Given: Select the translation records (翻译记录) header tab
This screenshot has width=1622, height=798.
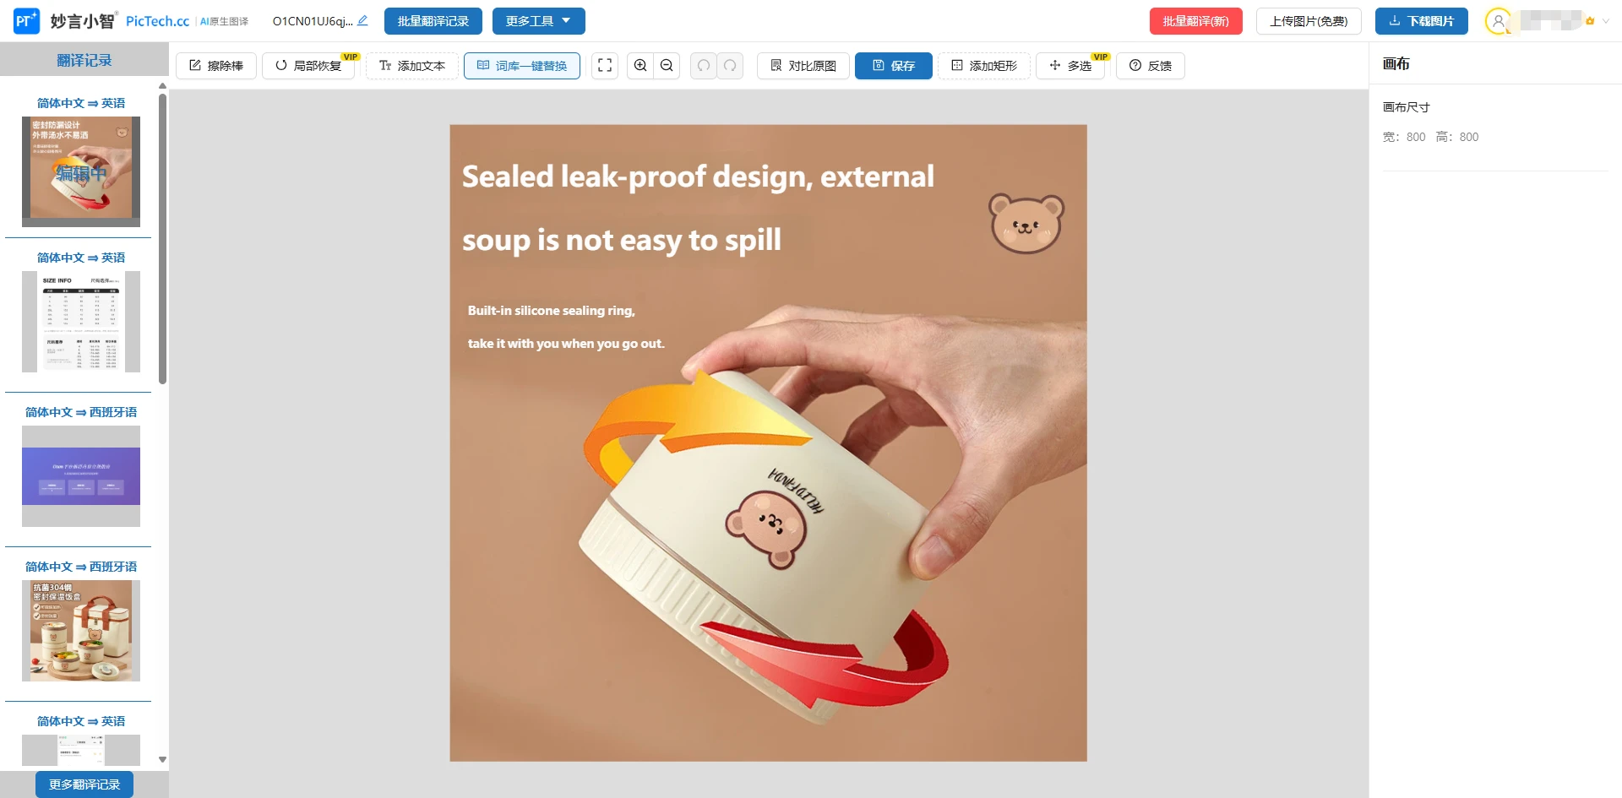Looking at the screenshot, I should pos(84,60).
